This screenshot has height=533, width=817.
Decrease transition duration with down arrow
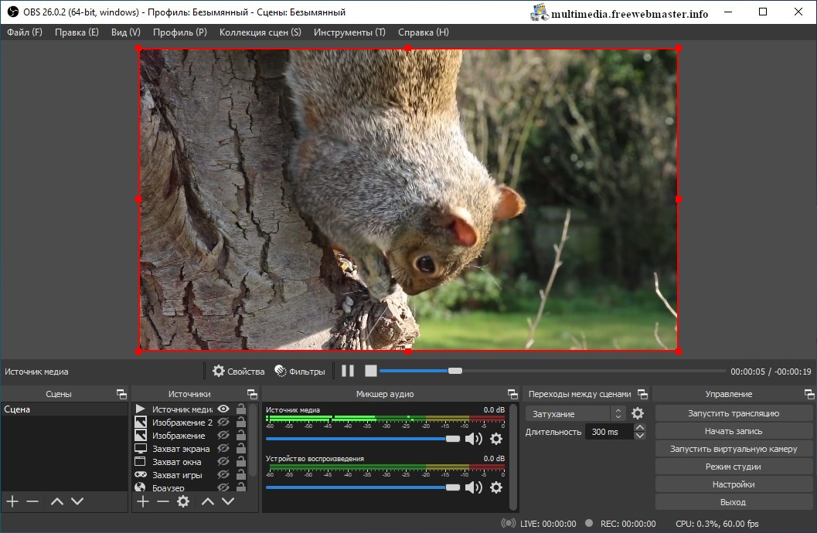coord(640,436)
